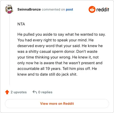Click the reddit wordmark text logo
Viewport: 114px width, 113px height.
(103, 9)
